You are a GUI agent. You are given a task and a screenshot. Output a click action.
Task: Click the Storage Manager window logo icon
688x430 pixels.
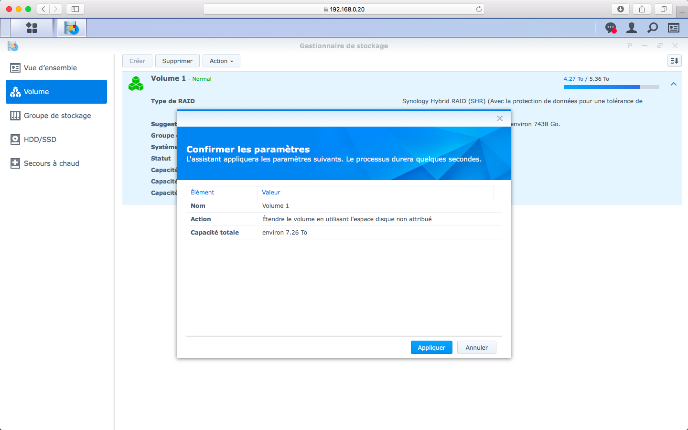pos(13,46)
